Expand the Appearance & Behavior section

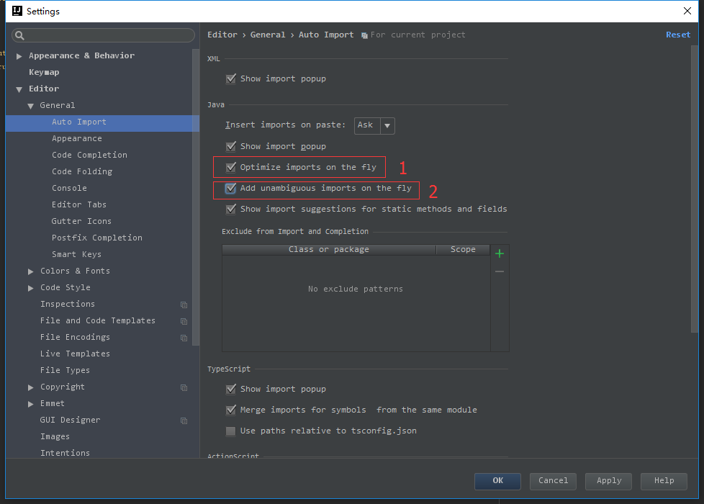[x=18, y=55]
